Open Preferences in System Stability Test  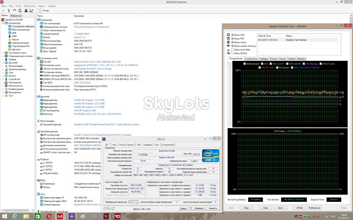coord(314,208)
